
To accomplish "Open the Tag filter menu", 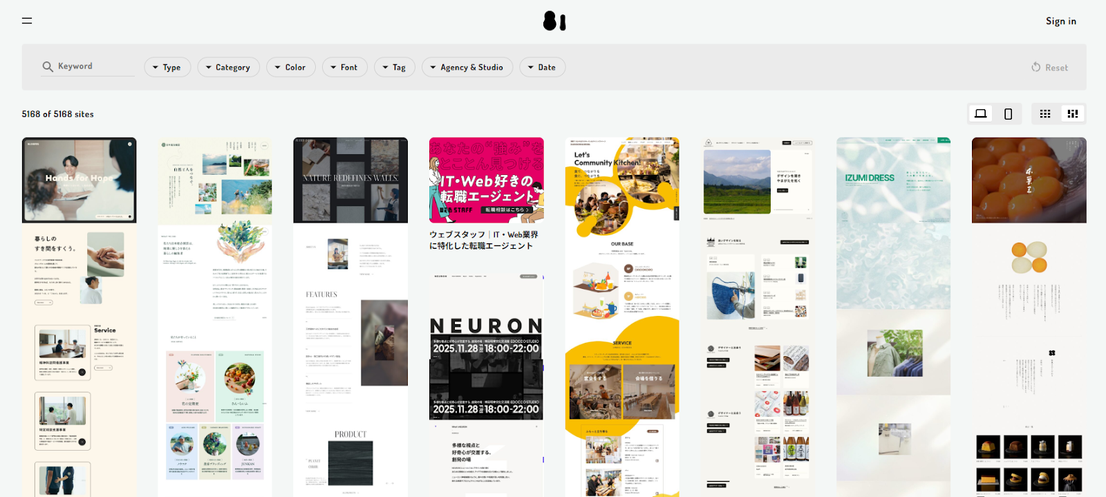I will tap(394, 67).
